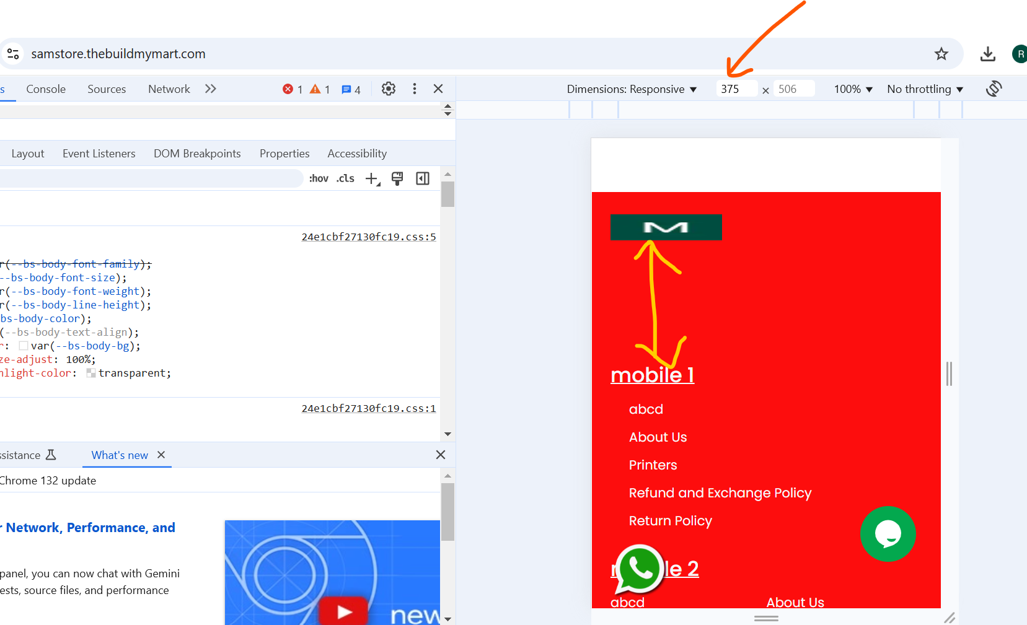Viewport: 1027px width, 625px height.
Task: Open the No throttling dropdown
Action: point(925,89)
